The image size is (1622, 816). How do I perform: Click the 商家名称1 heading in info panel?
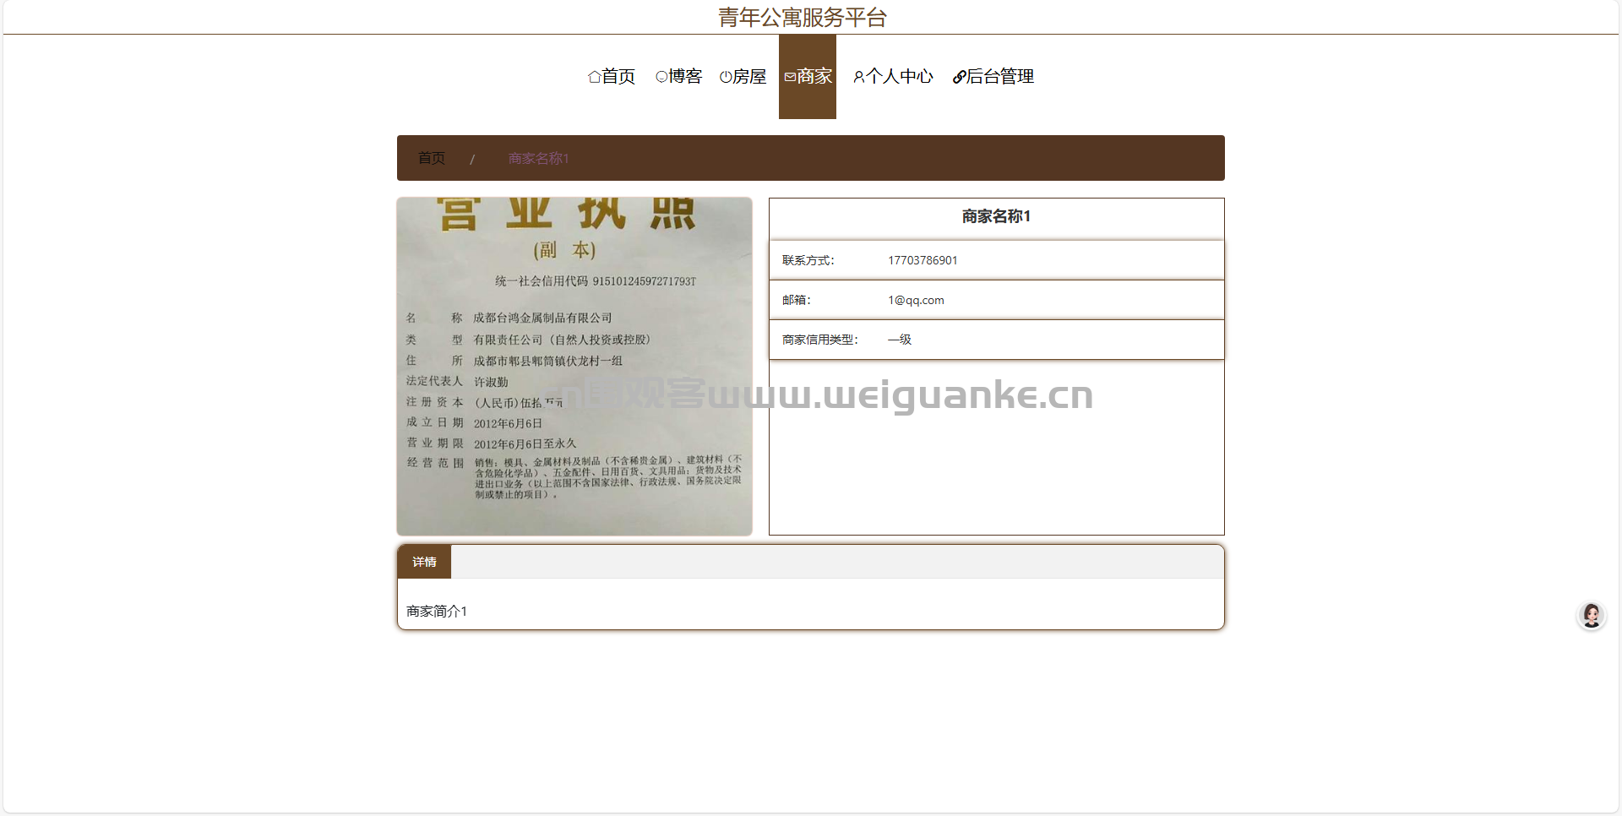(997, 216)
